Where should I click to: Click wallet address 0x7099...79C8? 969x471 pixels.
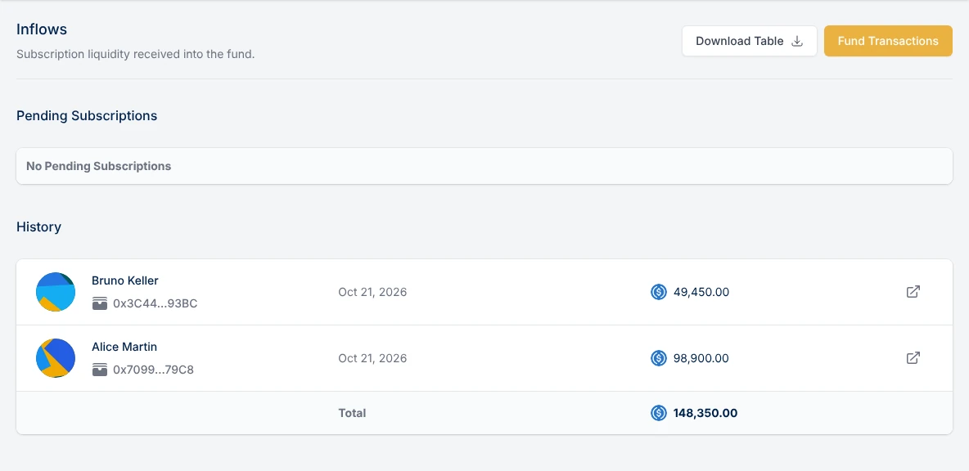(153, 370)
